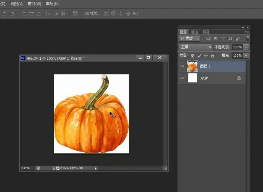Minimize the 未标题-1 document window
The height and width of the screenshot is (192, 263).
[x=140, y=58]
